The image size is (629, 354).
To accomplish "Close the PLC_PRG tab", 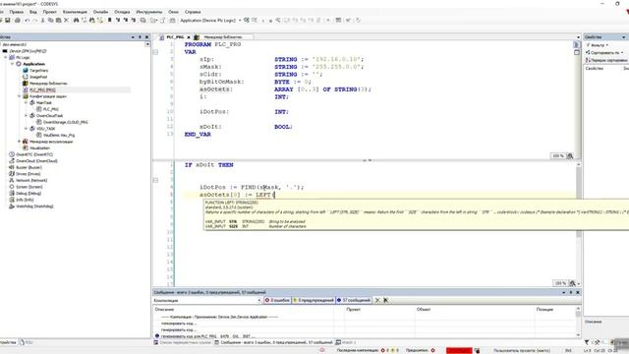I will click(189, 37).
